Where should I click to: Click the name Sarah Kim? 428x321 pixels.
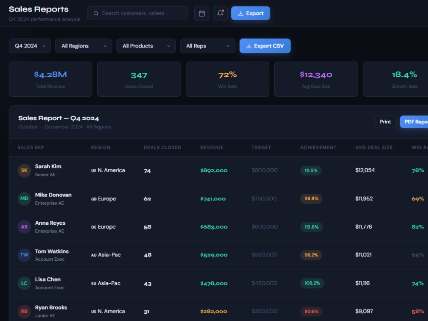tap(48, 166)
